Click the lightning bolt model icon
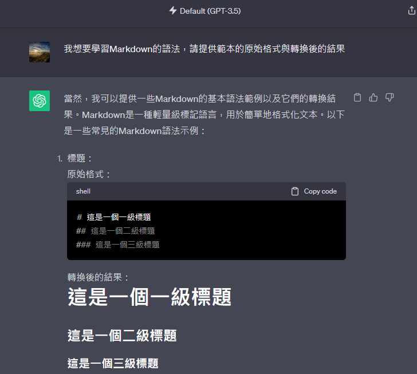This screenshot has width=417, height=374. pyautogui.click(x=173, y=11)
